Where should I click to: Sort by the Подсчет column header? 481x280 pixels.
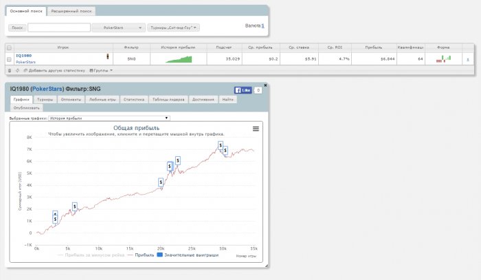coord(224,47)
